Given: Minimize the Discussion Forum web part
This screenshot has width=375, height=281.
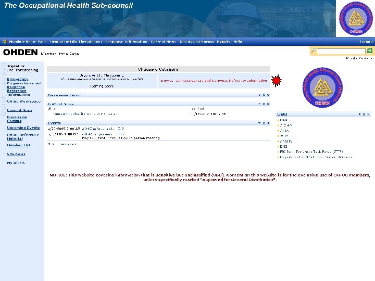Looking at the screenshot, I should click(x=264, y=95).
